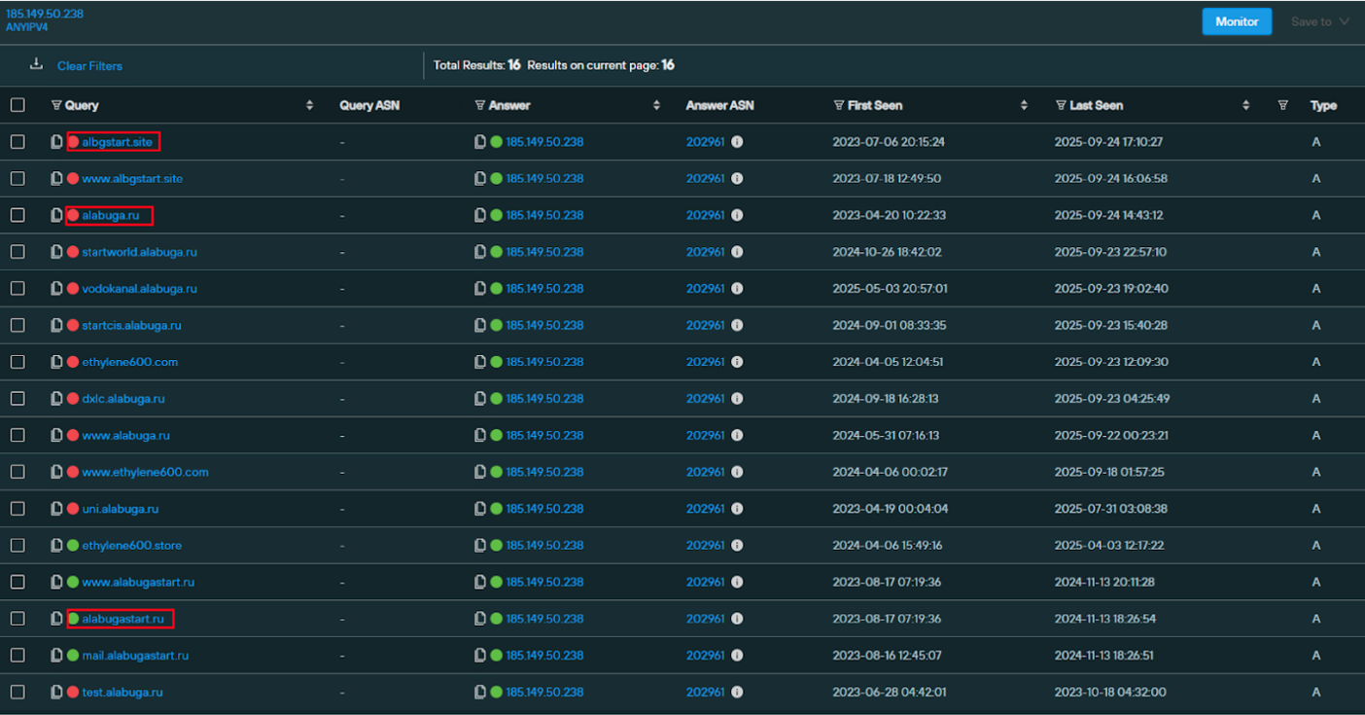Click the download icon beside Clear Filters

tap(36, 65)
